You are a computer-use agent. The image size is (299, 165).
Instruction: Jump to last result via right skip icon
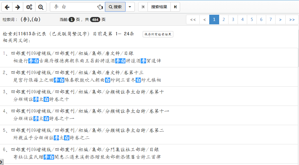[x=175, y=7]
